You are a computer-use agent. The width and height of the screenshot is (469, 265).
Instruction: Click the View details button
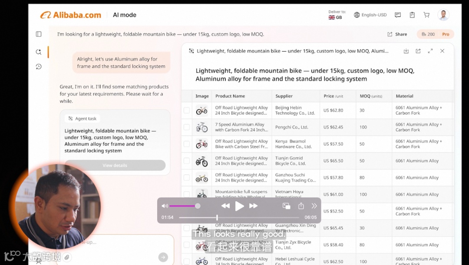tap(115, 165)
